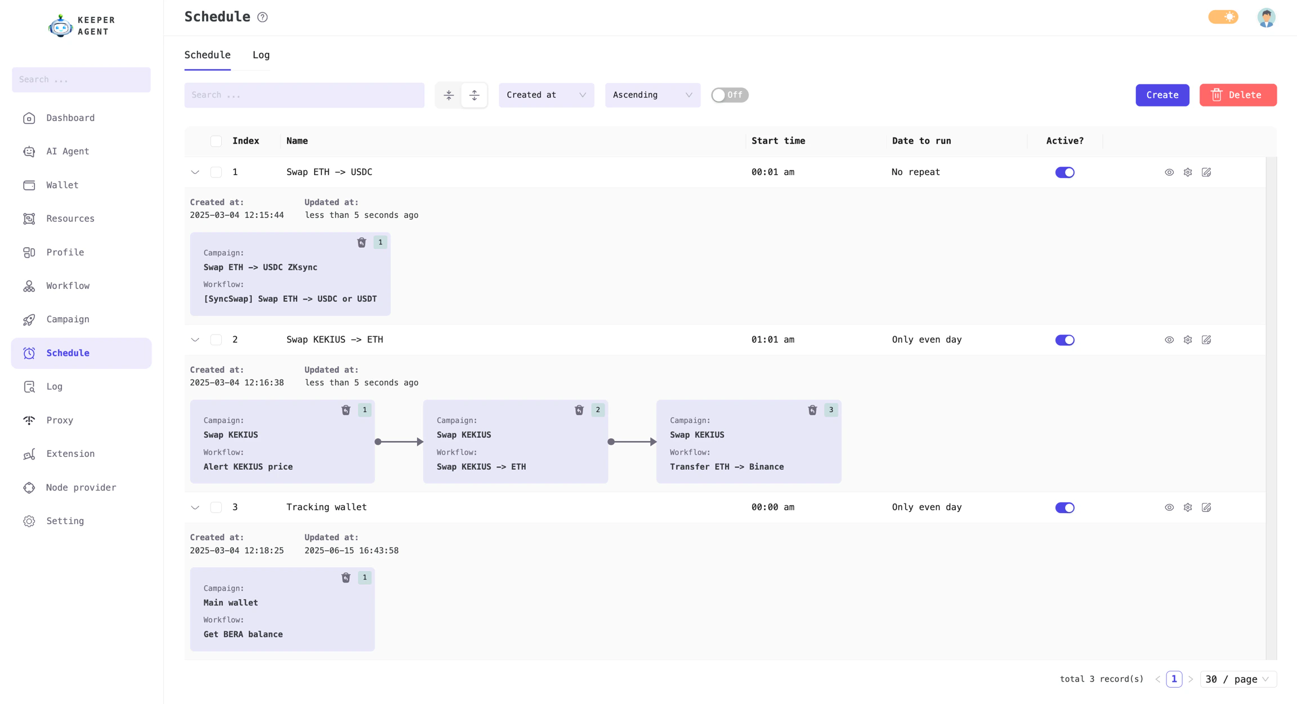This screenshot has height=704, width=1297.
Task: Click the Schedule help question mark icon
Action: point(262,17)
